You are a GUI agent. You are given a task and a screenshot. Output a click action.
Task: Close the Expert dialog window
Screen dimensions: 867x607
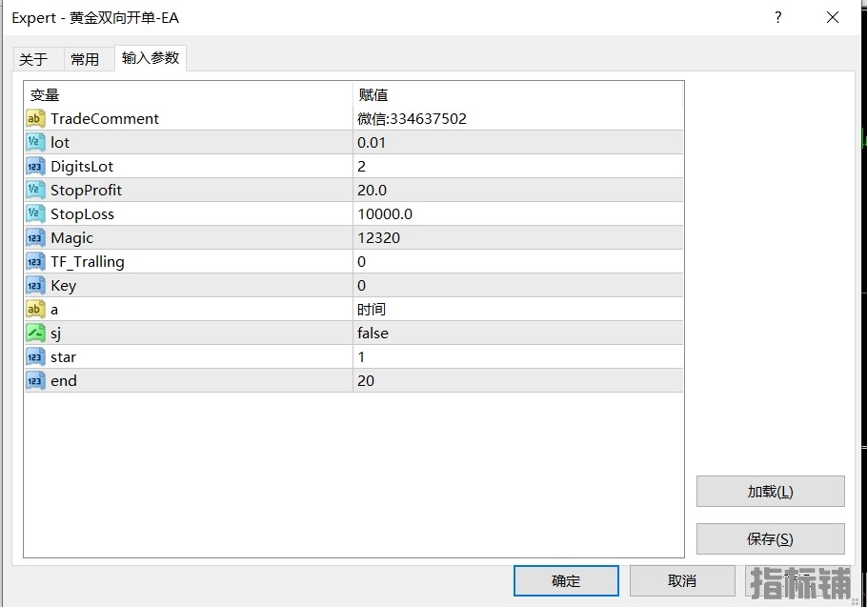coord(833,18)
